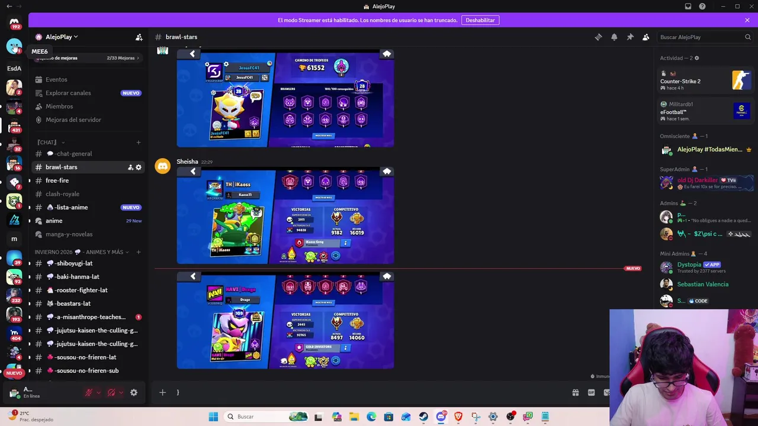Open the server boosts 2/33 Mejoras bar
This screenshot has width=758, height=426.
(89, 58)
